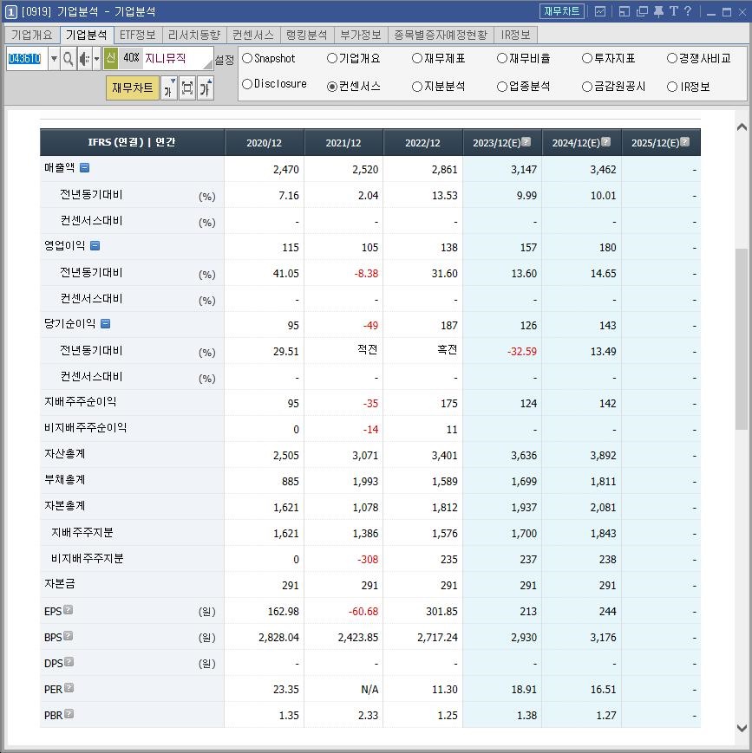Click the help icon next to BPS

coord(69,636)
